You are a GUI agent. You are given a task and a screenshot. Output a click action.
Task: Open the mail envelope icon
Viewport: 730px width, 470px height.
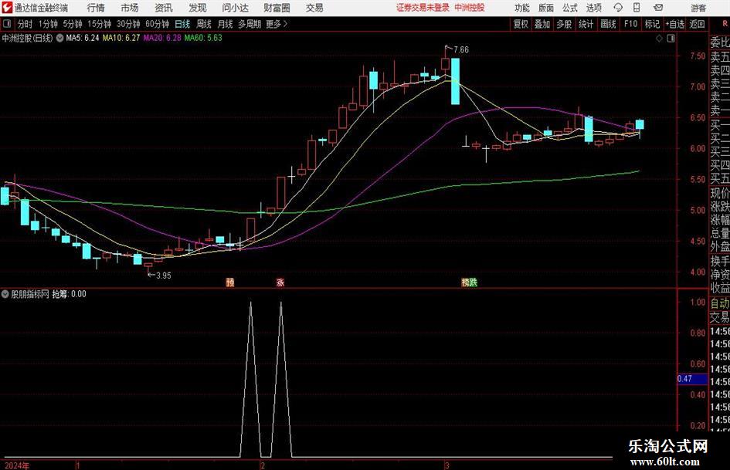pos(658,8)
